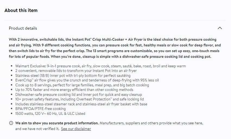Click the 8 servings bullet point

click(x=82, y=85)
